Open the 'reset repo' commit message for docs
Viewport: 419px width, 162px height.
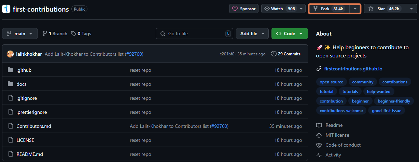140,84
